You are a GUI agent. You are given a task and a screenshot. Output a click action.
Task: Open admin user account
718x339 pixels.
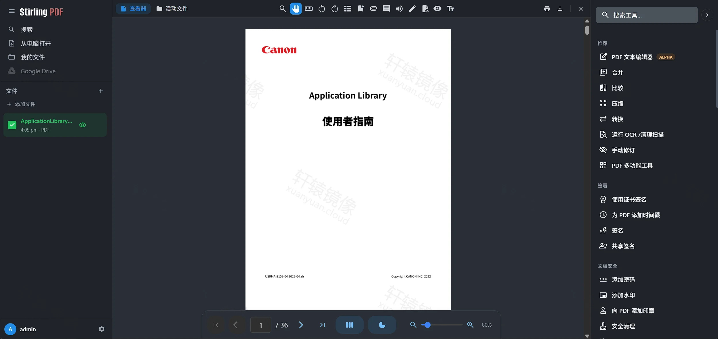tap(21, 329)
